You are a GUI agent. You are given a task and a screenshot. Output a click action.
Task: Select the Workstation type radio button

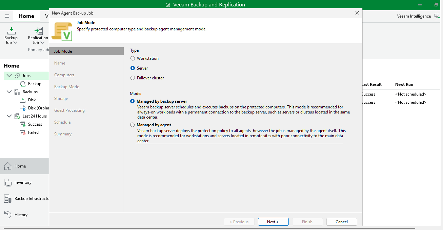point(133,58)
